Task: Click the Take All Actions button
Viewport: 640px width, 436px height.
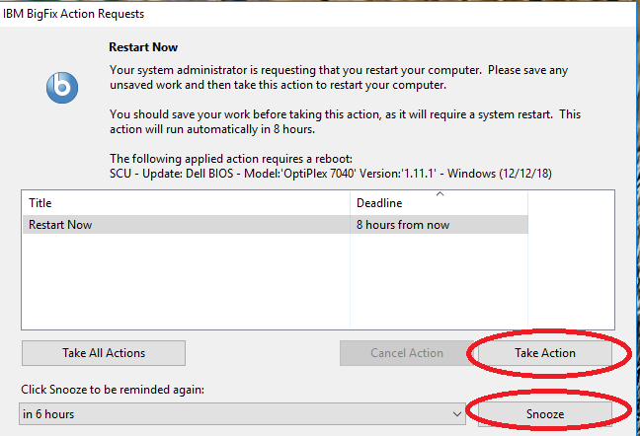Action: click(104, 353)
